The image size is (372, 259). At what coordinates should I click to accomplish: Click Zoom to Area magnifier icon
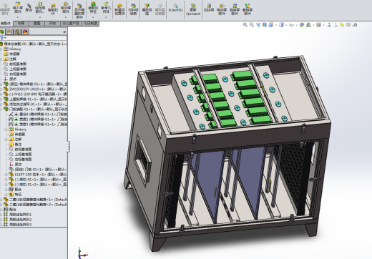point(252,25)
